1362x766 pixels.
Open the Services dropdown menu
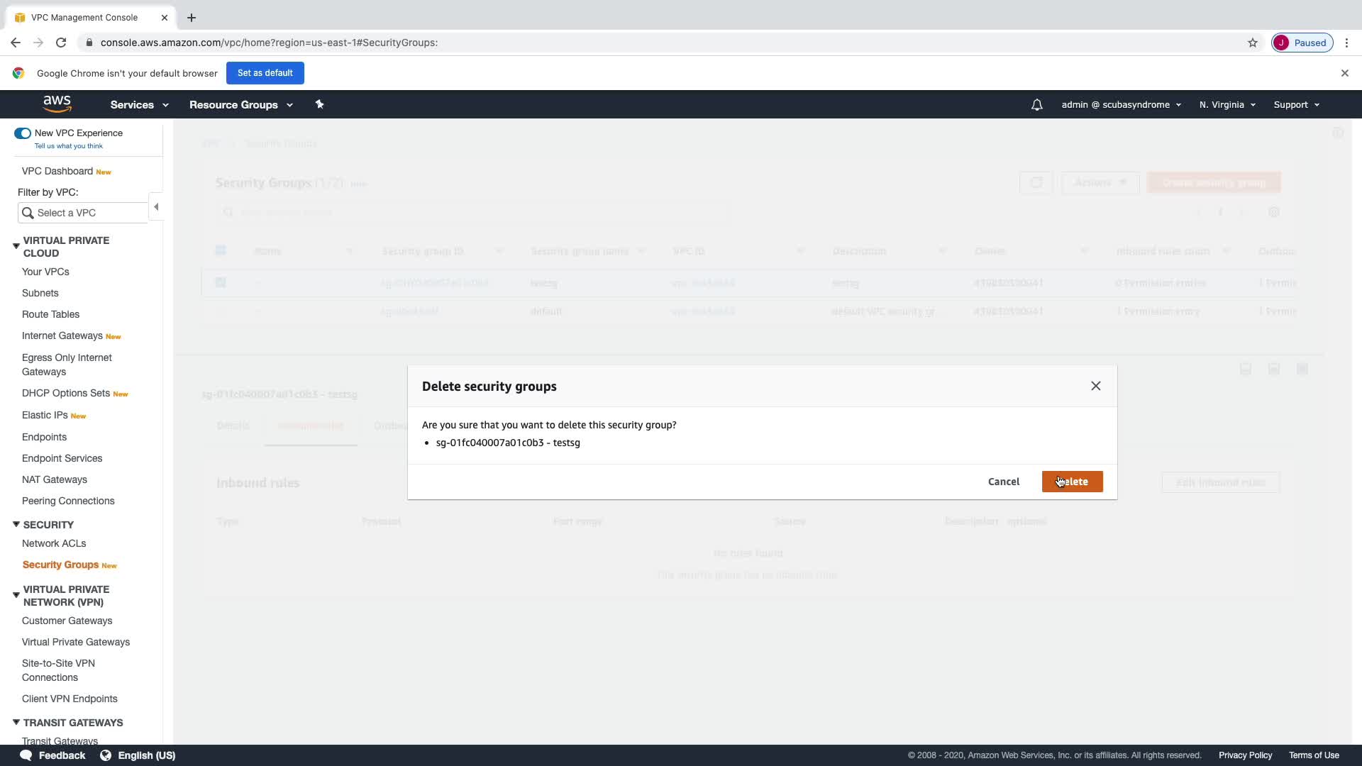click(x=139, y=105)
